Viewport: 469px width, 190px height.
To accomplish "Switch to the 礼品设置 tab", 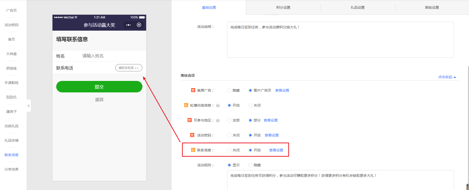I will point(358,7).
